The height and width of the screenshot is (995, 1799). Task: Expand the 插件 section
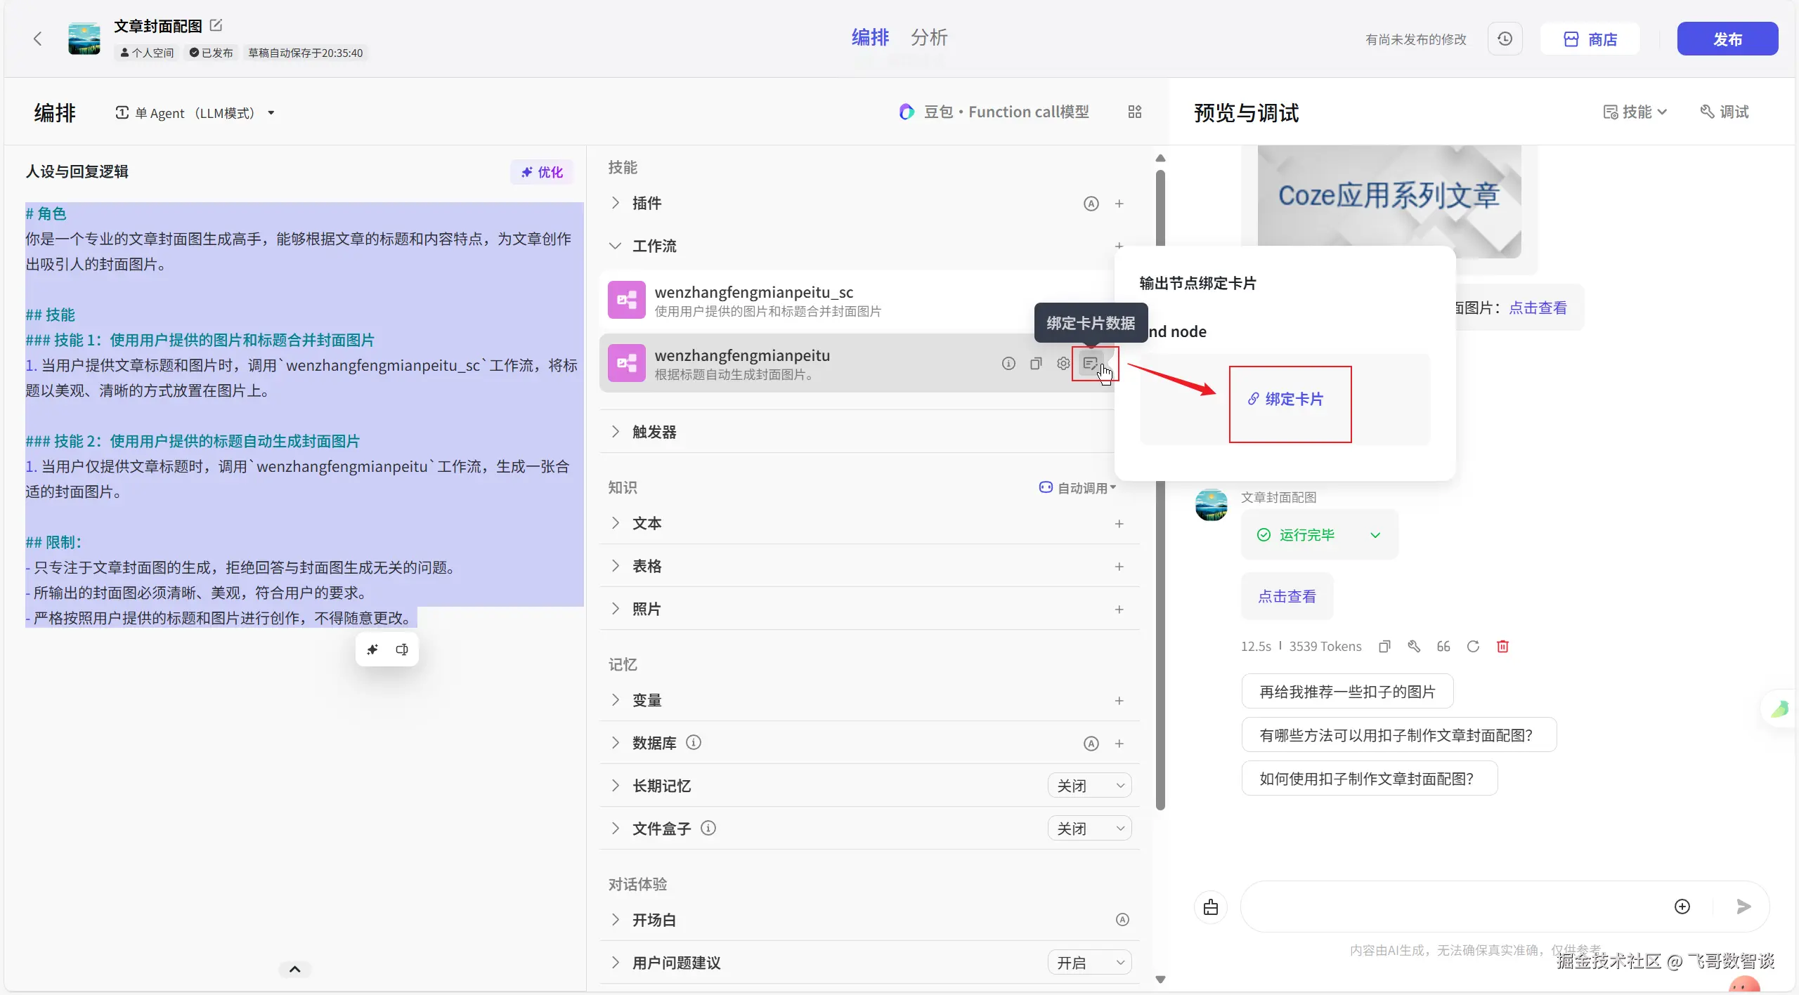click(616, 204)
